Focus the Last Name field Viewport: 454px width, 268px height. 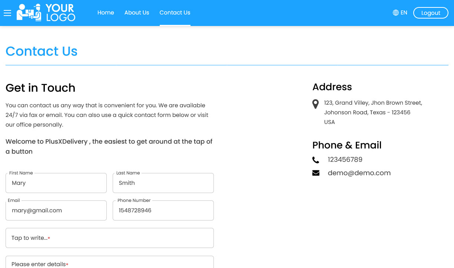pos(163,183)
